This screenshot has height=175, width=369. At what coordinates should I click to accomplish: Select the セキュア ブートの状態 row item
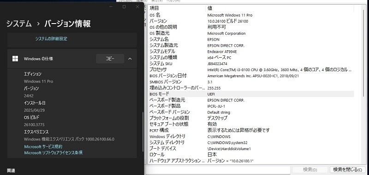pyautogui.click(x=169, y=124)
